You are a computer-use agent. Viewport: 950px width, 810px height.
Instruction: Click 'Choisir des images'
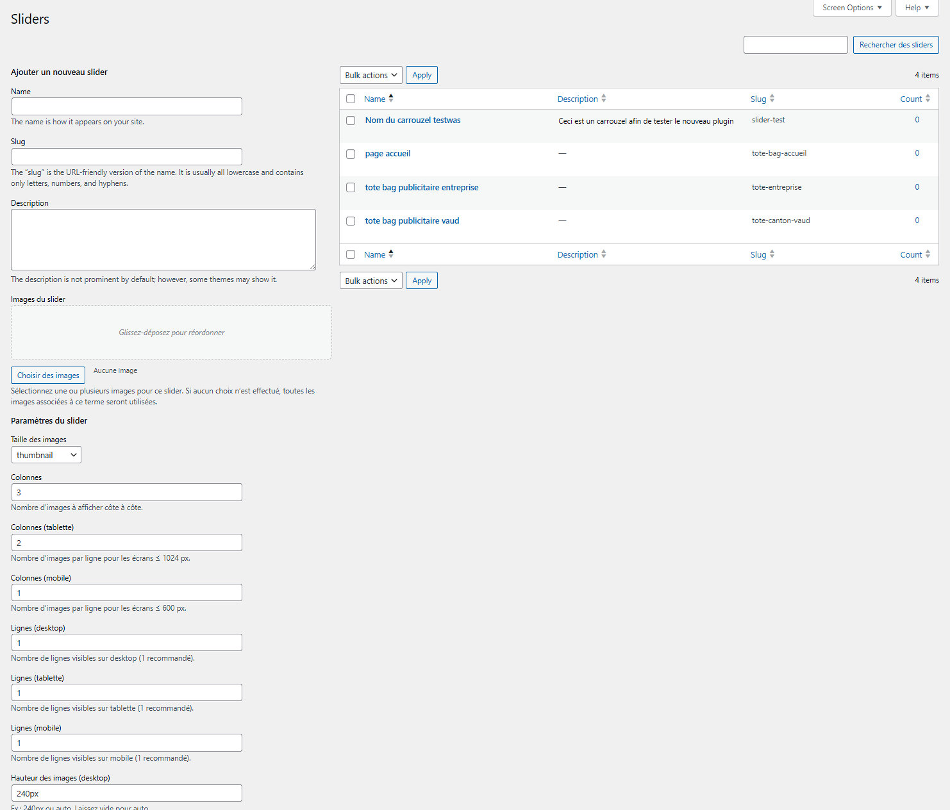(x=47, y=375)
